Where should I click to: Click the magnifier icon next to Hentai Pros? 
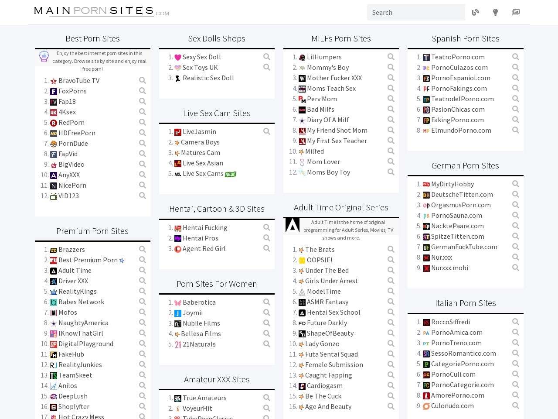click(x=267, y=238)
